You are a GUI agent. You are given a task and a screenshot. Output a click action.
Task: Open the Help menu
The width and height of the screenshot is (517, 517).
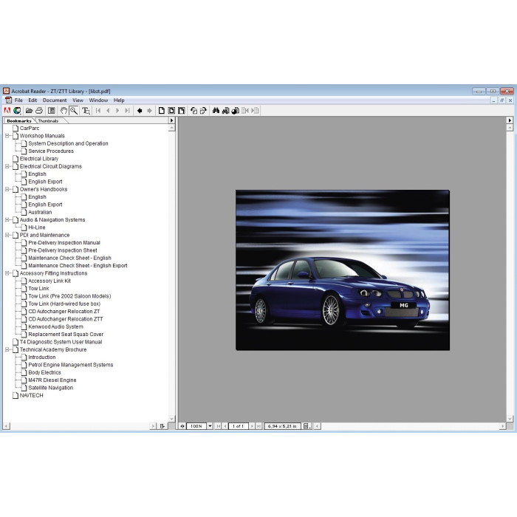119,100
